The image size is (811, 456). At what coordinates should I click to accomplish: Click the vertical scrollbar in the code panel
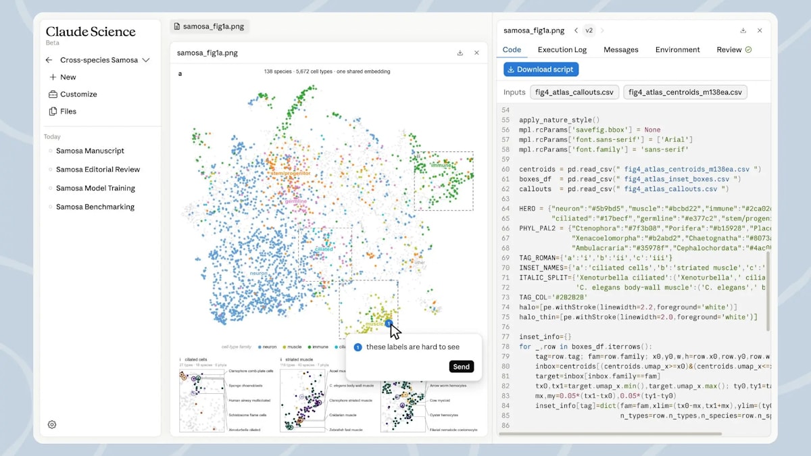pos(767,290)
